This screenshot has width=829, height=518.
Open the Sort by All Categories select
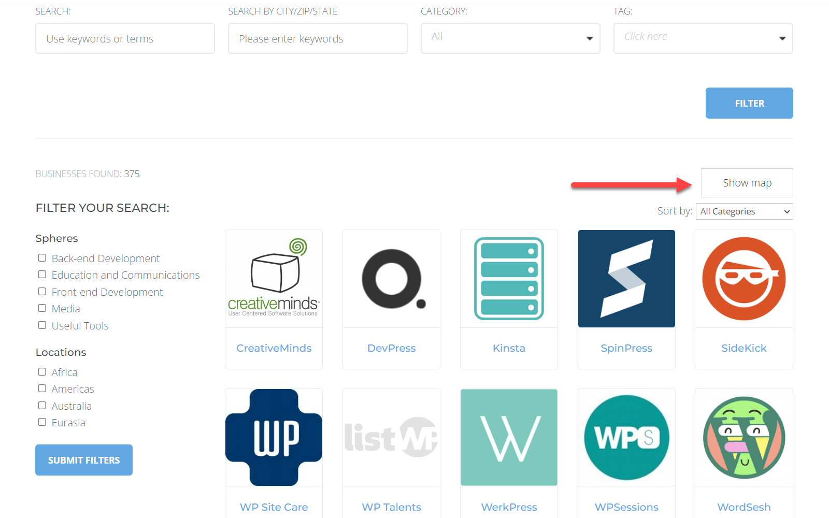pos(745,211)
